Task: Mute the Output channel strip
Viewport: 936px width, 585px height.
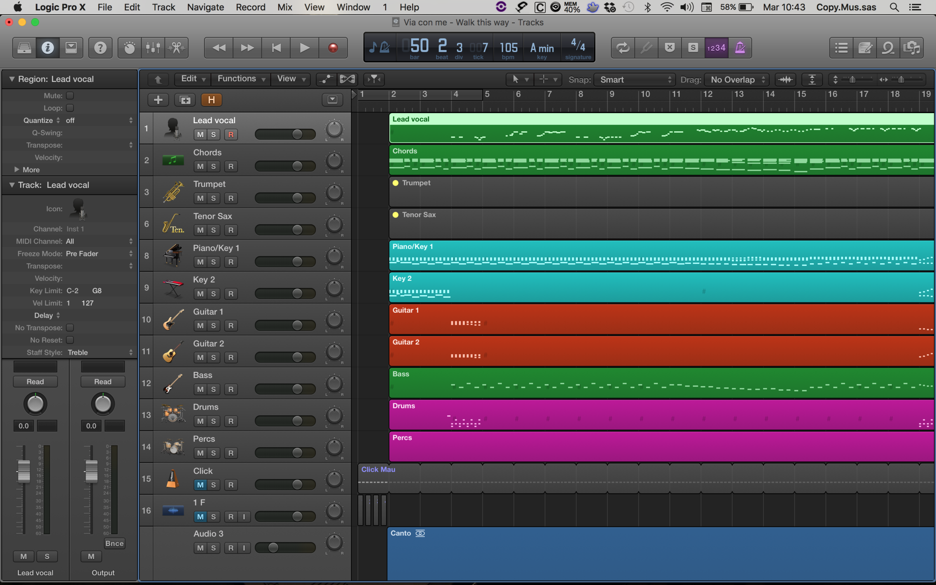Action: click(91, 556)
